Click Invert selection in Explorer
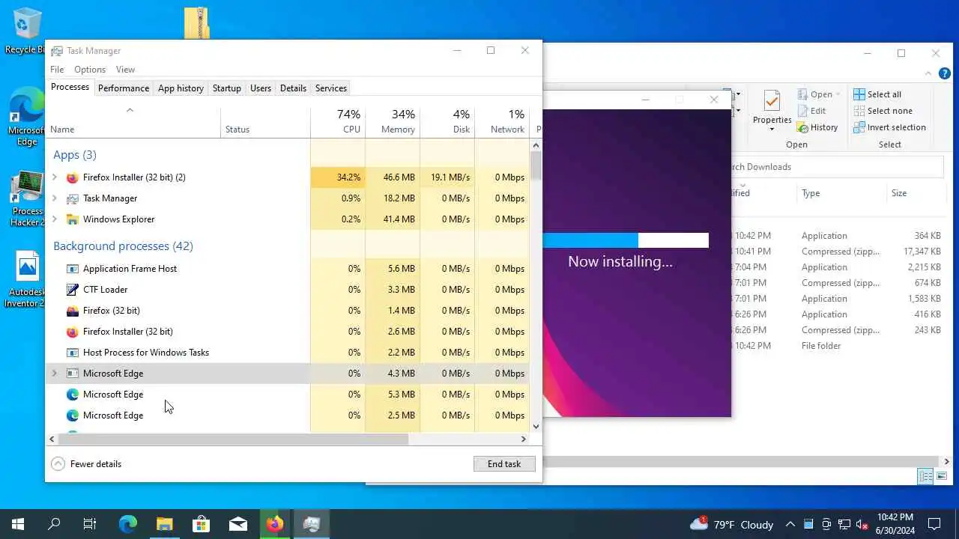The width and height of the screenshot is (959, 539). [x=890, y=127]
